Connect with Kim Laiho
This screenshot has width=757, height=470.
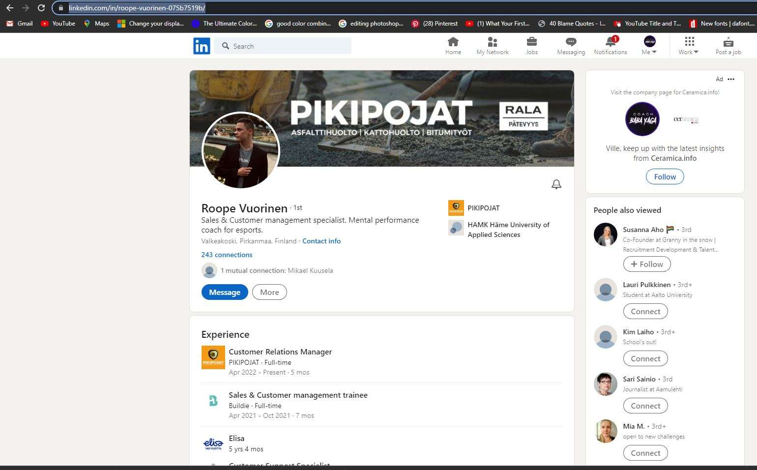[645, 358]
